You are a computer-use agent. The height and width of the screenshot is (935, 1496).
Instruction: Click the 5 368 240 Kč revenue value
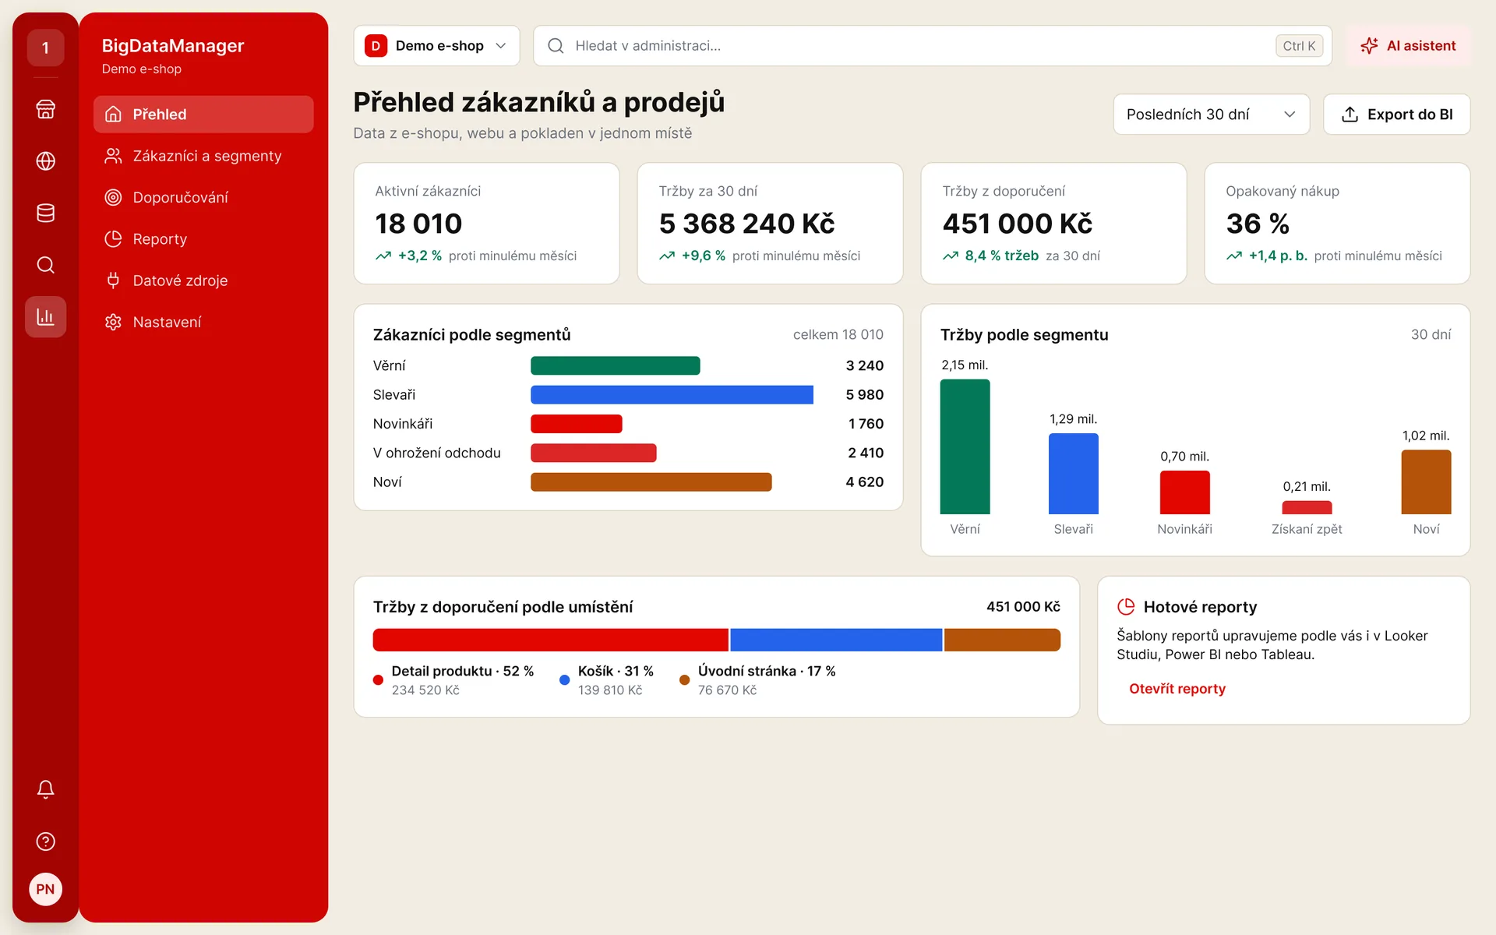pos(746,224)
